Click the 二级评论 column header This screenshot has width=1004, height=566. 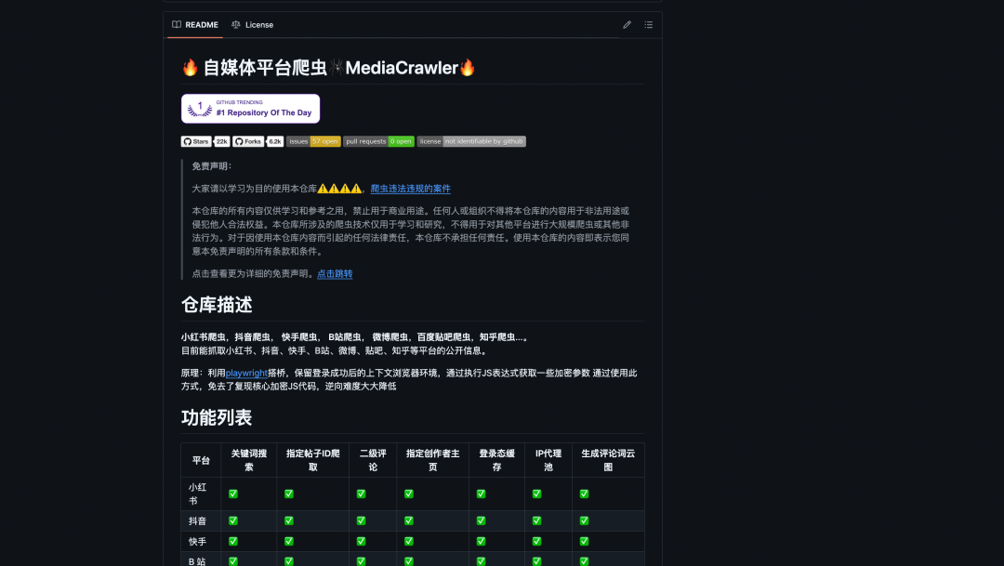pyautogui.click(x=373, y=460)
